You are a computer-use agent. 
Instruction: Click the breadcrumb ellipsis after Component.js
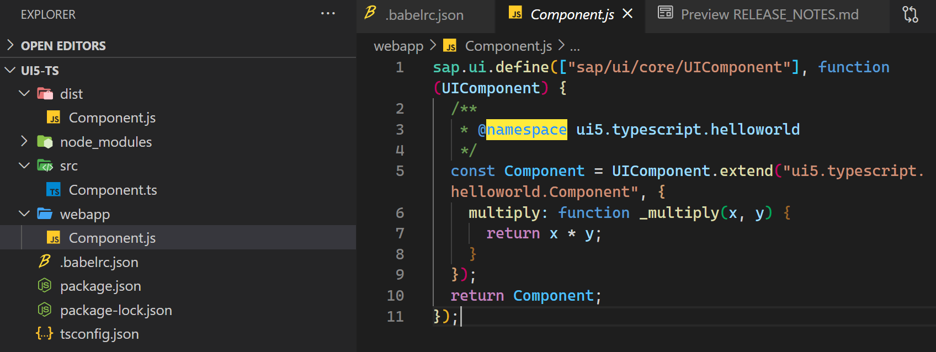click(575, 46)
